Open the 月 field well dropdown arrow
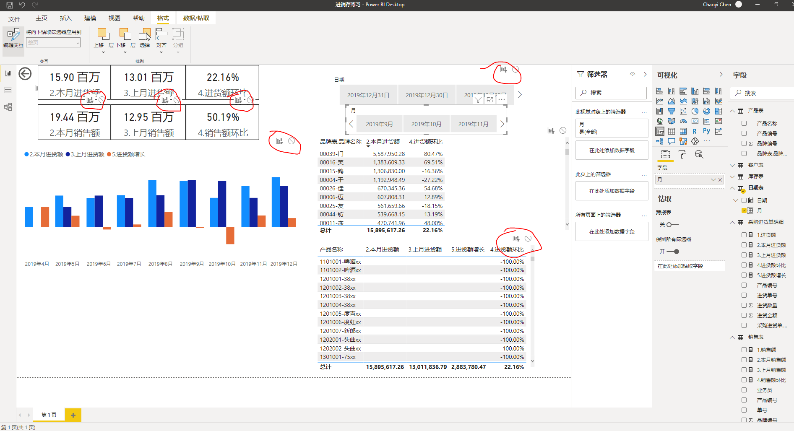 coord(713,180)
